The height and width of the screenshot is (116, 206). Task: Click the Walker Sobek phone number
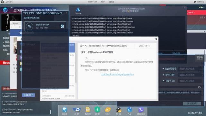(x=42, y=28)
